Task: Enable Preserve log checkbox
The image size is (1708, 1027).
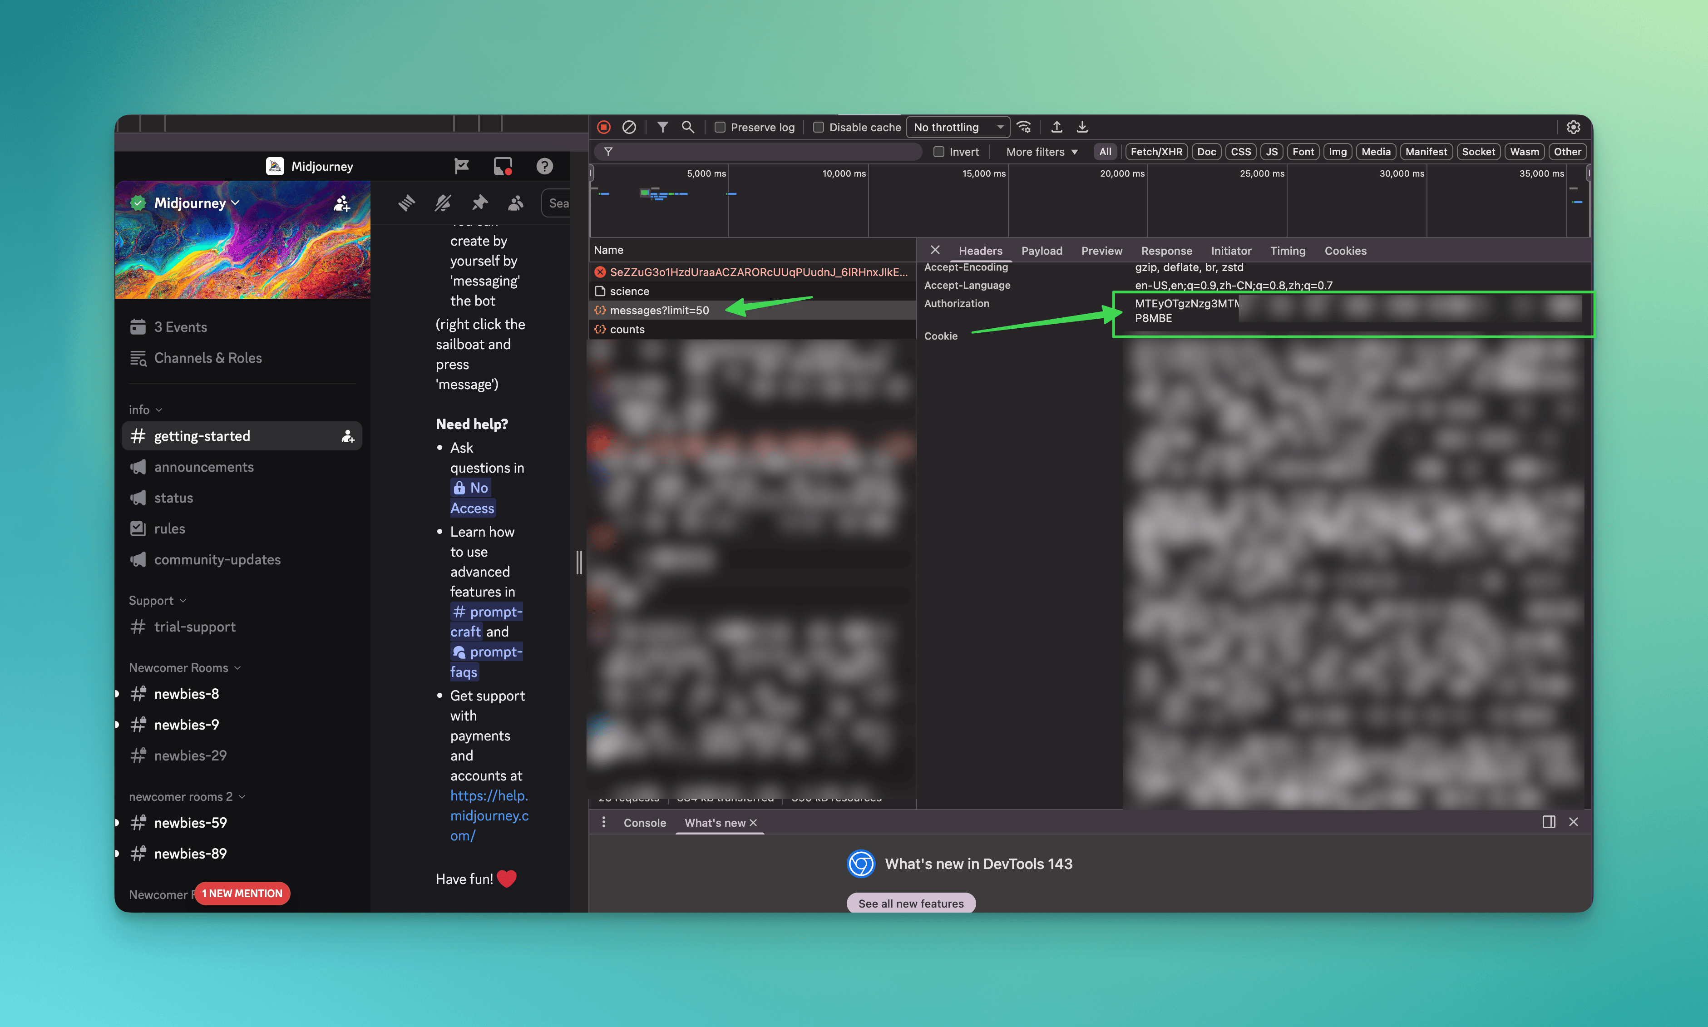Action: click(x=720, y=127)
